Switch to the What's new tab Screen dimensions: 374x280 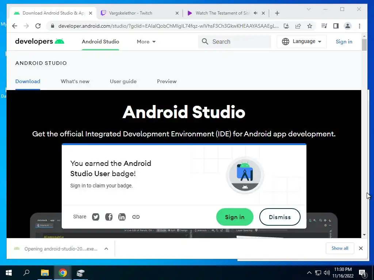click(75, 81)
